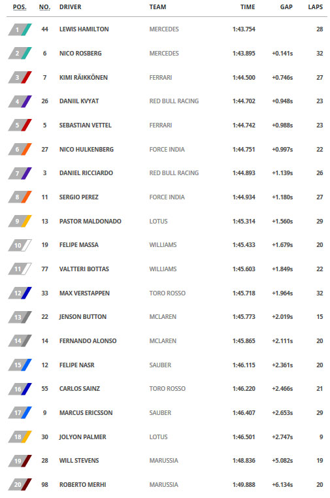Click the POS. column header
The height and width of the screenshot is (498, 330).
20,7
